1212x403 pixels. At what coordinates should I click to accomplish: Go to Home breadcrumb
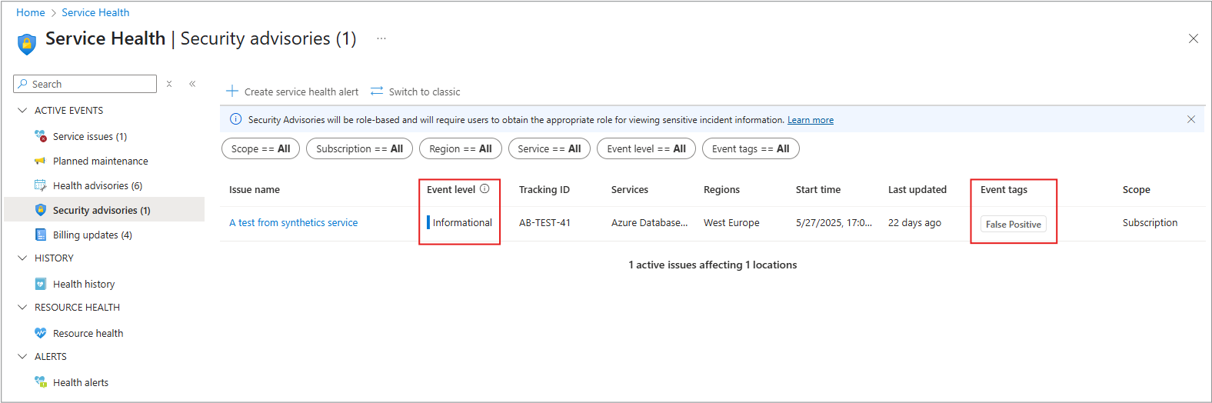[31, 12]
